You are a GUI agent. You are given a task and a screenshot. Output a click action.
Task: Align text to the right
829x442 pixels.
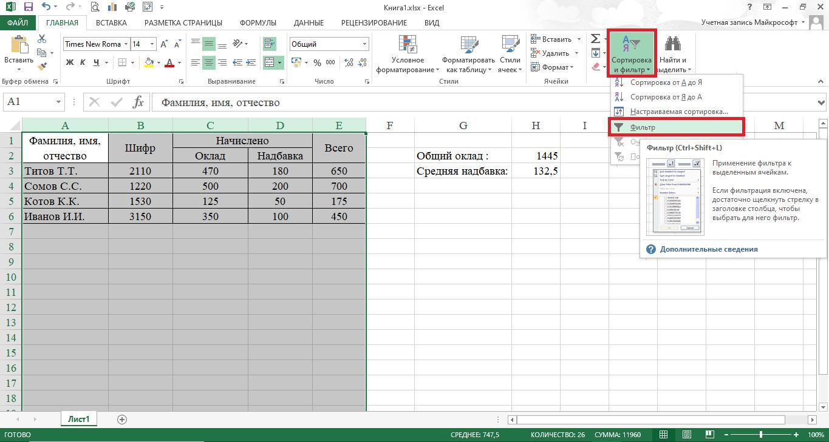[222, 62]
